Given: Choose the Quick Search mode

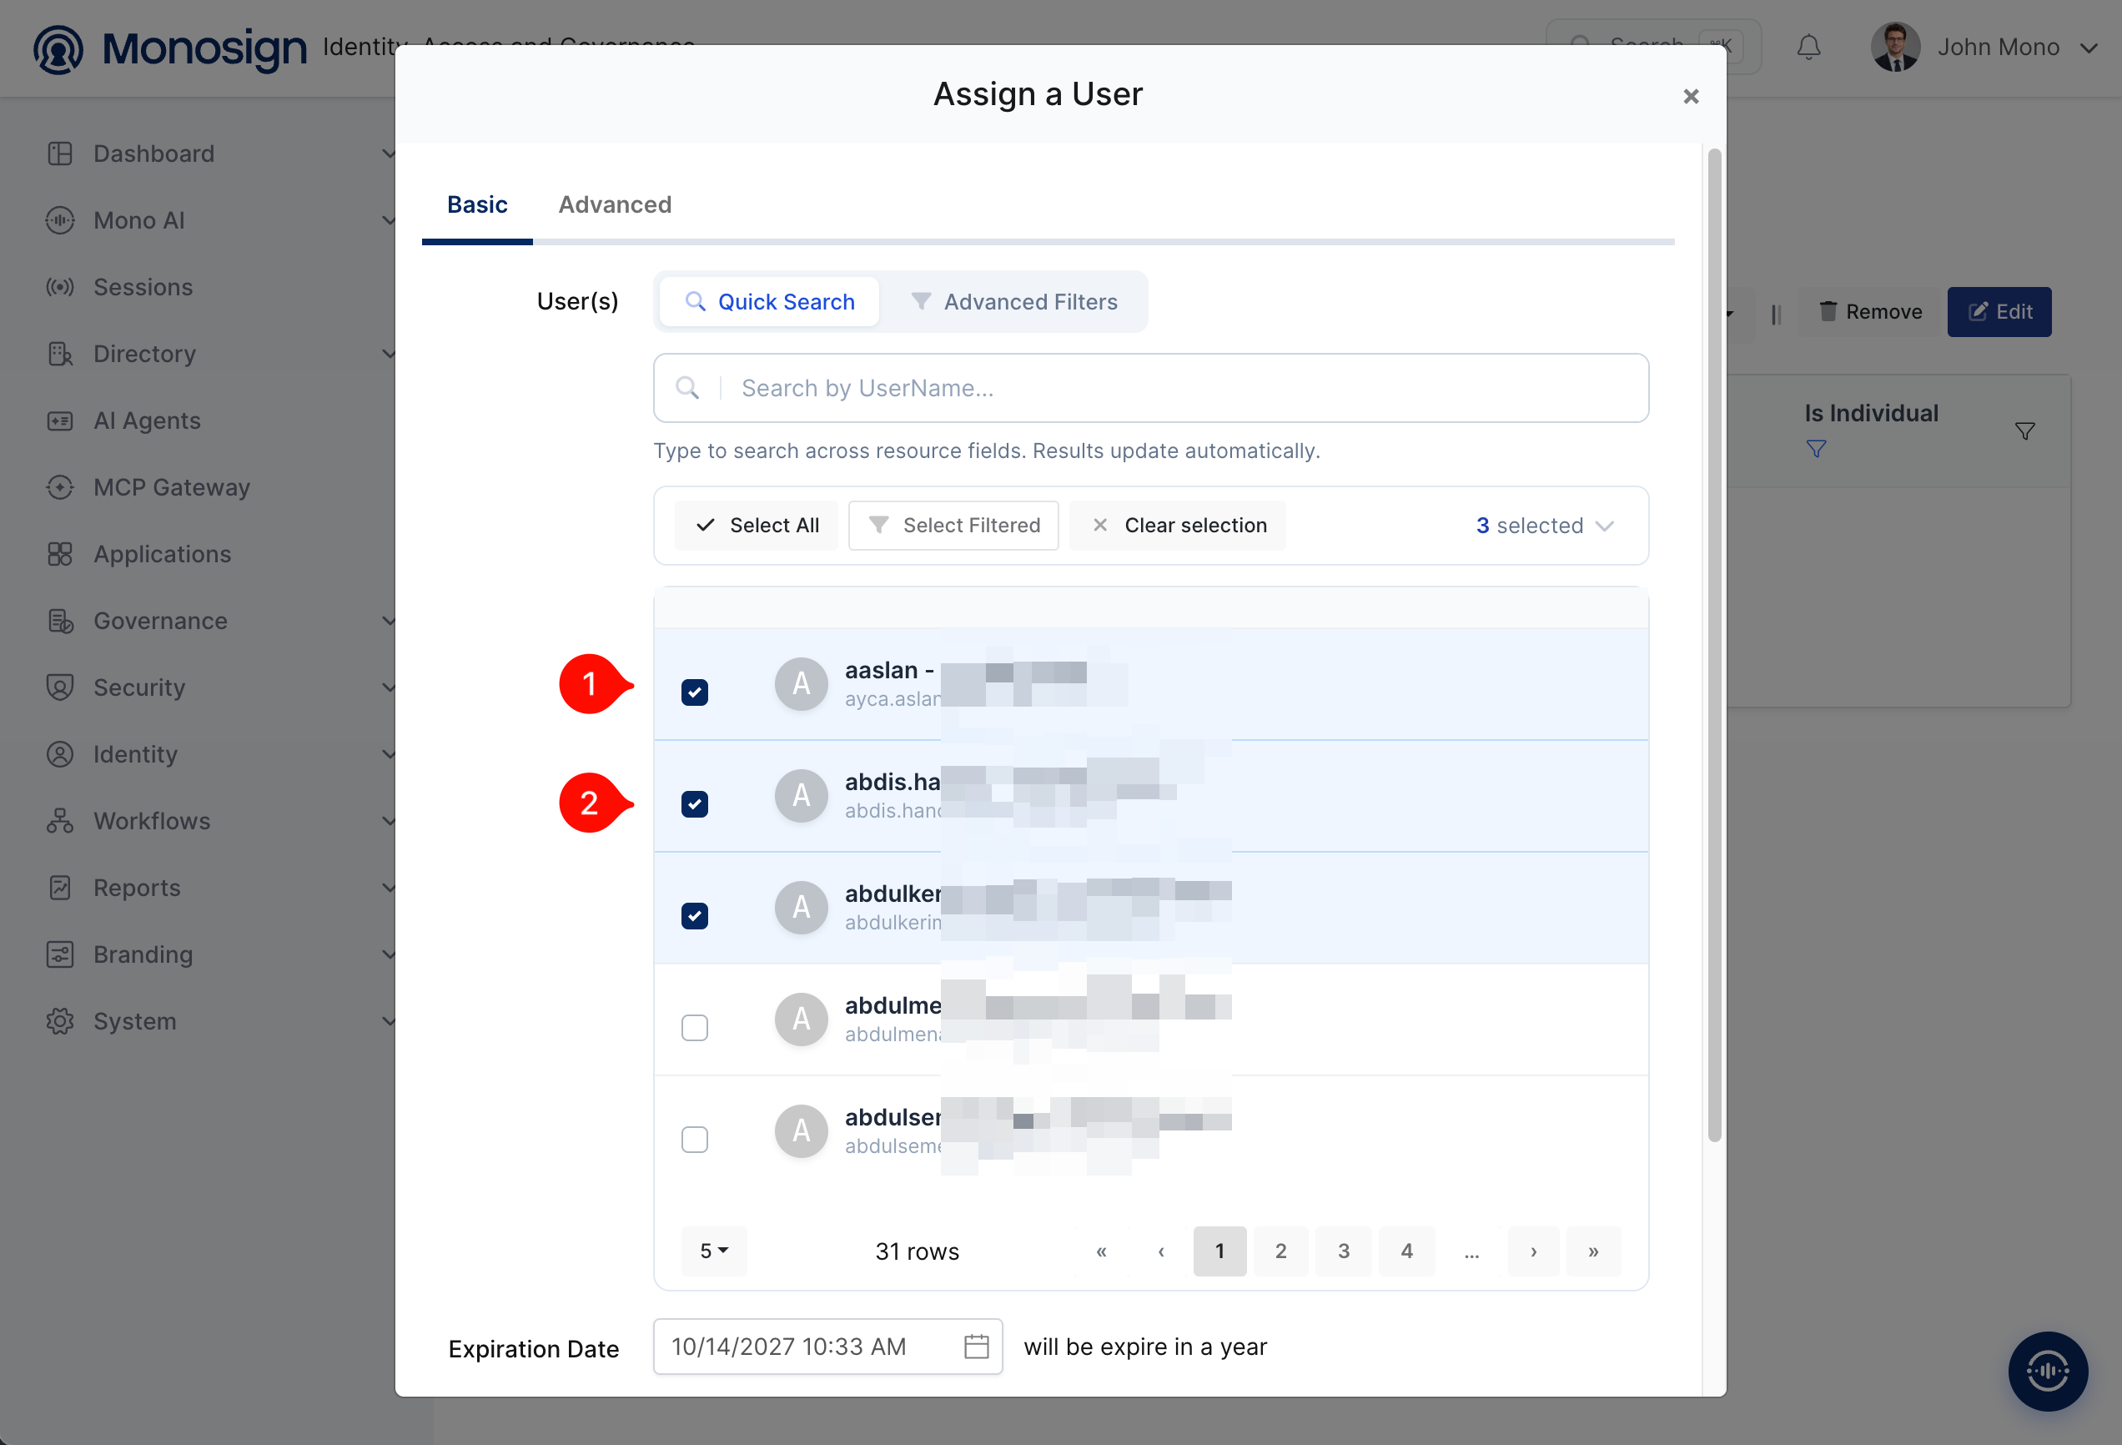Looking at the screenshot, I should 770,301.
